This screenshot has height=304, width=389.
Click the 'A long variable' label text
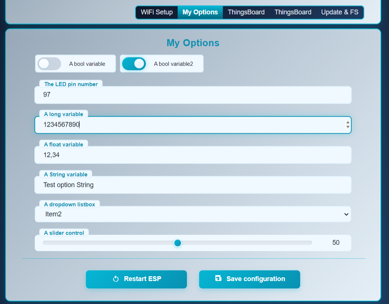64,114
